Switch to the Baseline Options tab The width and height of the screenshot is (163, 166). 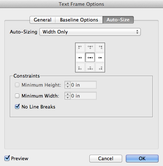click(79, 20)
